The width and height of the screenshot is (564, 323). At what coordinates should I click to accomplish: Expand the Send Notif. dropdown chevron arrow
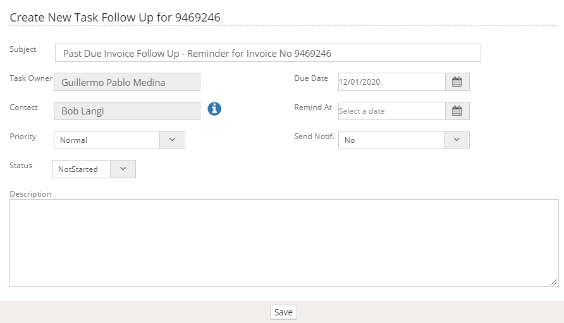457,140
